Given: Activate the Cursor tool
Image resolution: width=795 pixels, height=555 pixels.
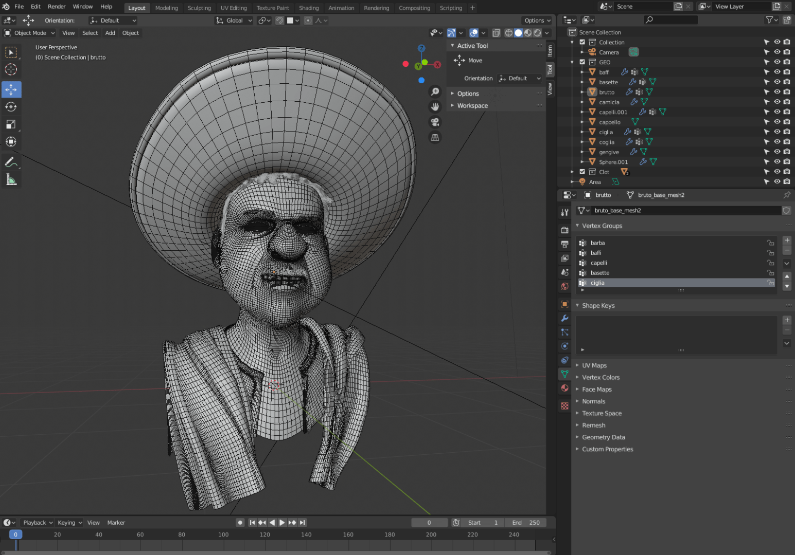Looking at the screenshot, I should click(x=11, y=70).
